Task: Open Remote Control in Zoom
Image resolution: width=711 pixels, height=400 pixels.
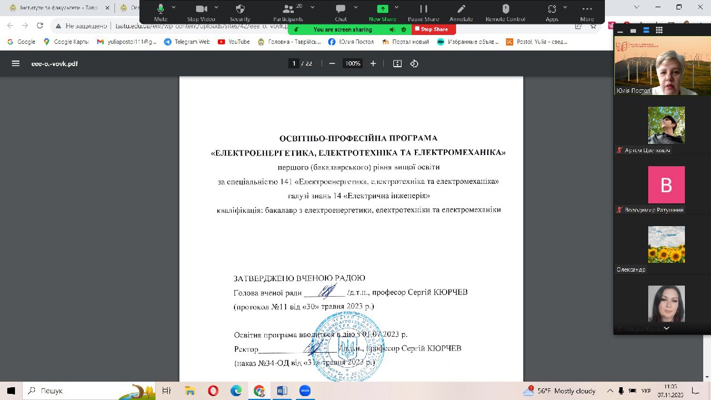Action: coord(505,12)
